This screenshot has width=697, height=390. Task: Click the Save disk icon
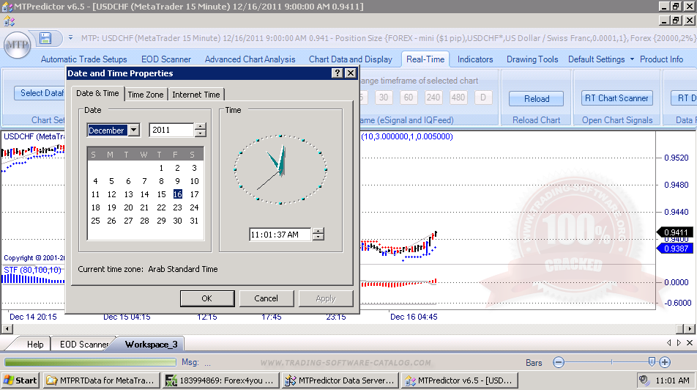(45, 38)
